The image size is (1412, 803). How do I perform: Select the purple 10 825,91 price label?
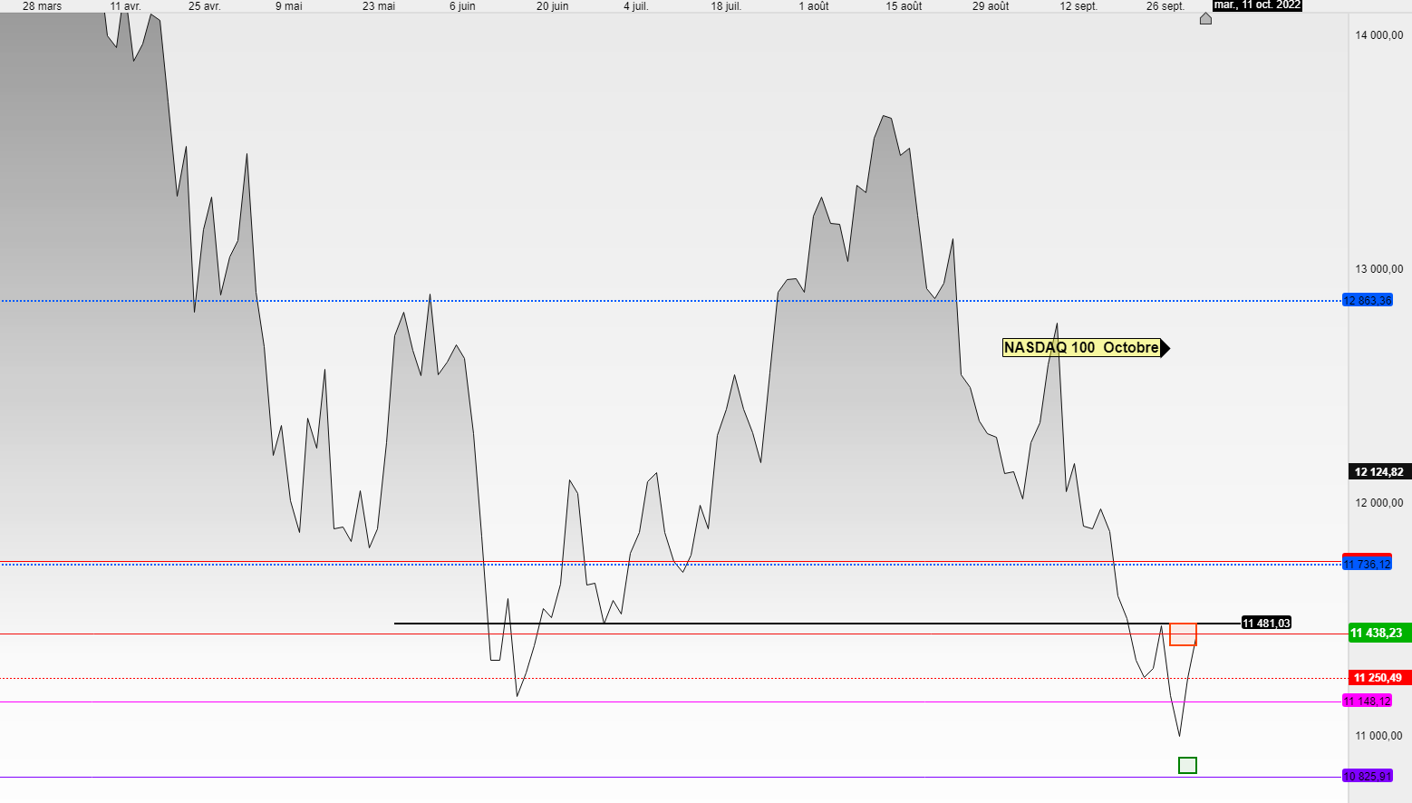[x=1367, y=777]
